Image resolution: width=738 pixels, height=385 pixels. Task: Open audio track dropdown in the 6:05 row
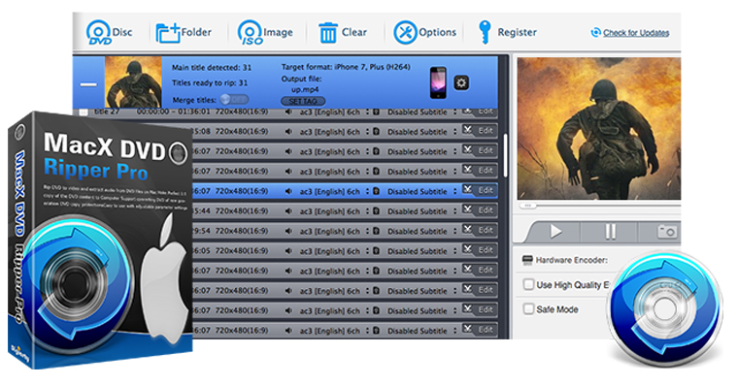pyautogui.click(x=368, y=251)
